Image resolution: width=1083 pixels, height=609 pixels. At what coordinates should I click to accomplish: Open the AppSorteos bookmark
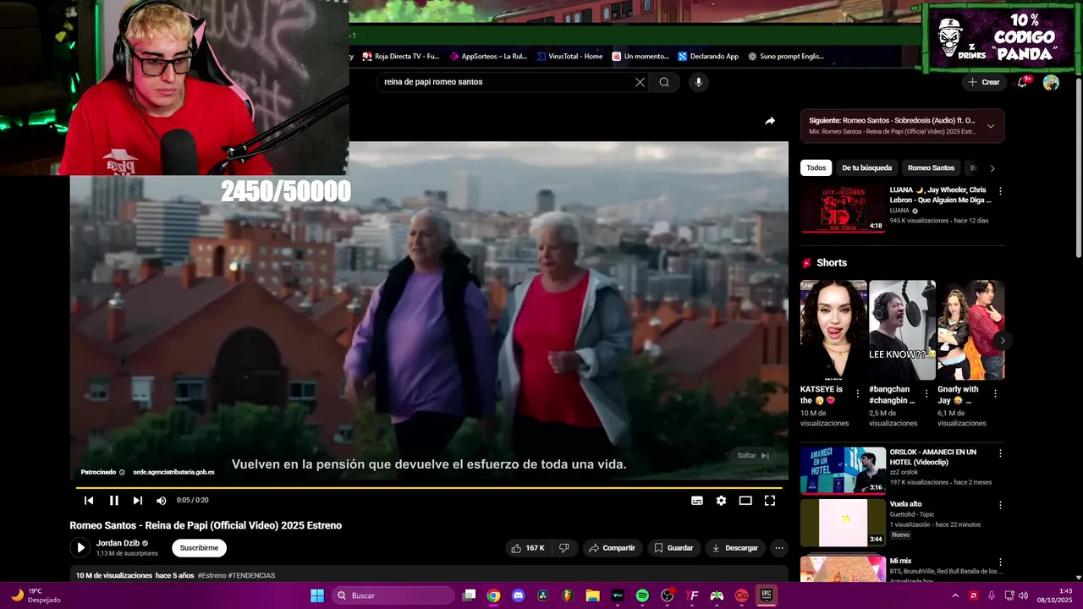(488, 57)
